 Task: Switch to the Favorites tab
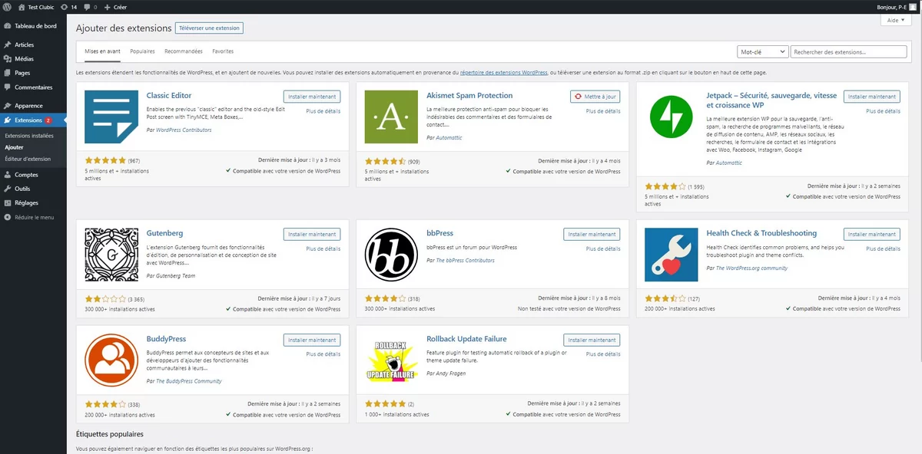(223, 51)
